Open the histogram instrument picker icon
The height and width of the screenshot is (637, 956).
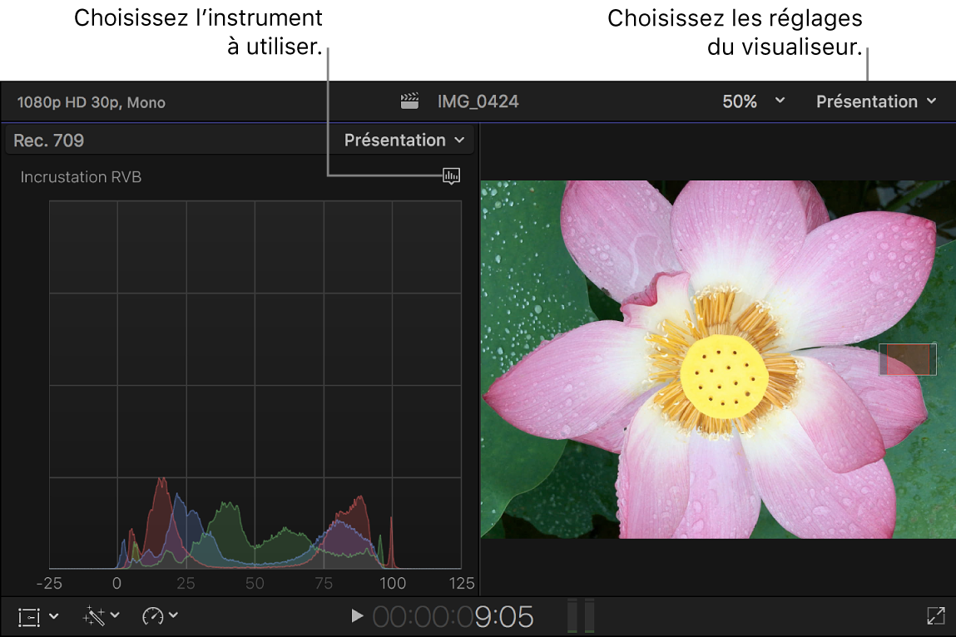[x=451, y=176]
